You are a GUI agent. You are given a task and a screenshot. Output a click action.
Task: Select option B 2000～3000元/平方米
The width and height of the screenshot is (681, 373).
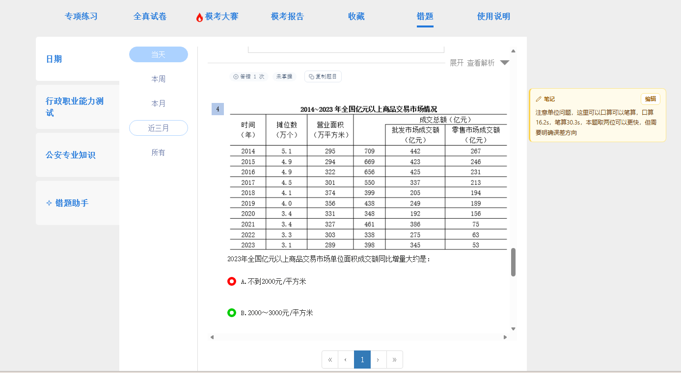tap(232, 313)
